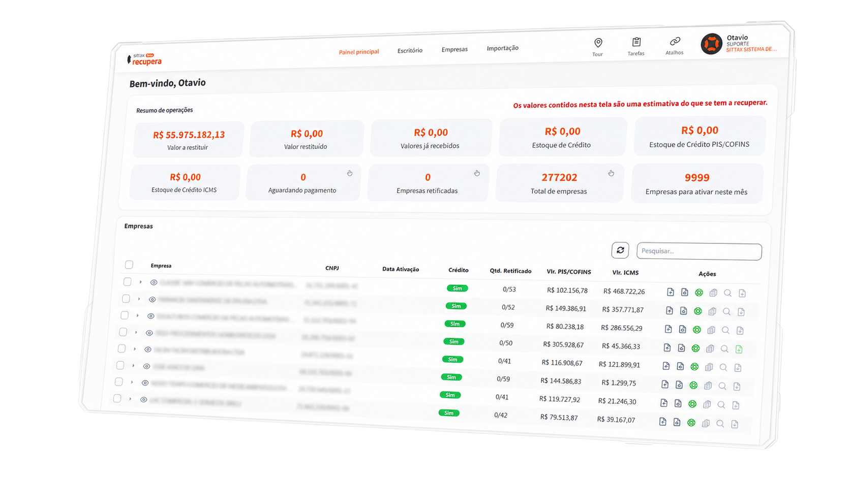Go to the Escritório menu item

(x=410, y=50)
